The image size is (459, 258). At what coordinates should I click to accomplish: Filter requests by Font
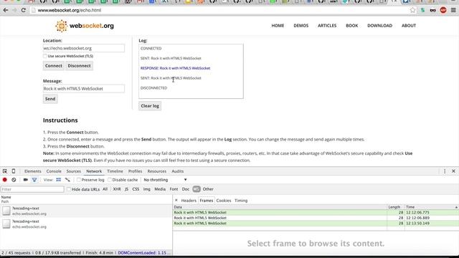(x=174, y=189)
